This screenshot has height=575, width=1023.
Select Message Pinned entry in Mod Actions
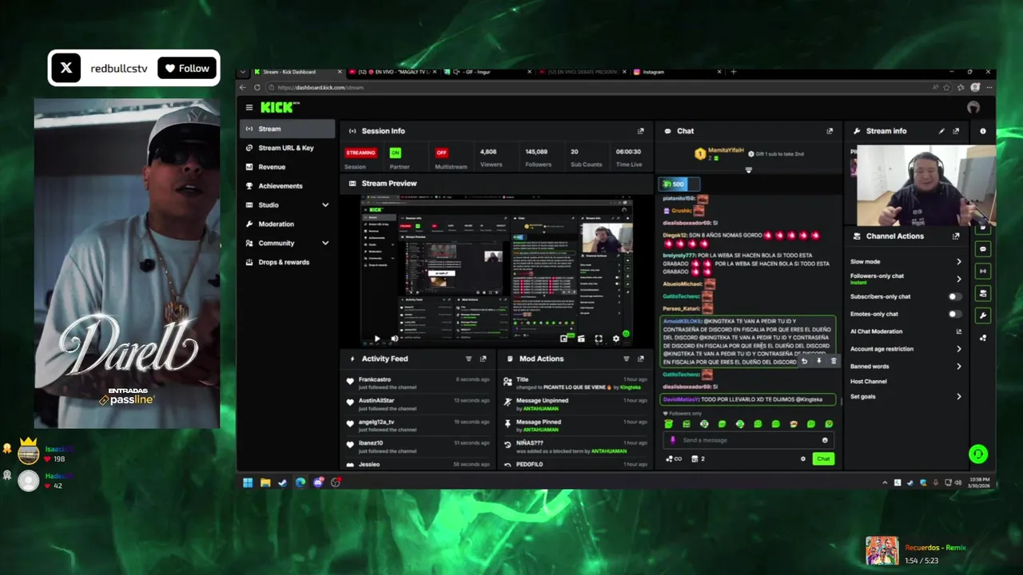pos(574,425)
